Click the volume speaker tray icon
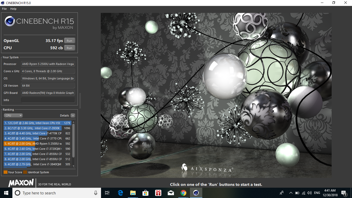The width and height of the screenshot is (352, 198). 309,193
